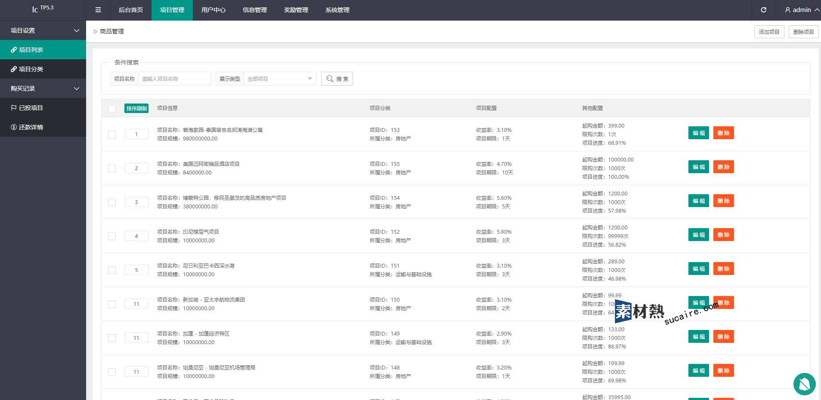The width and height of the screenshot is (821, 400).
Task: Toggle the sidebar collapse hamburger icon
Action: [98, 10]
